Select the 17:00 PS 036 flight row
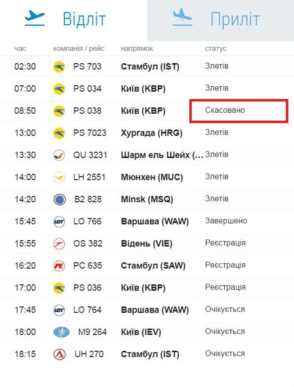 [x=147, y=287]
